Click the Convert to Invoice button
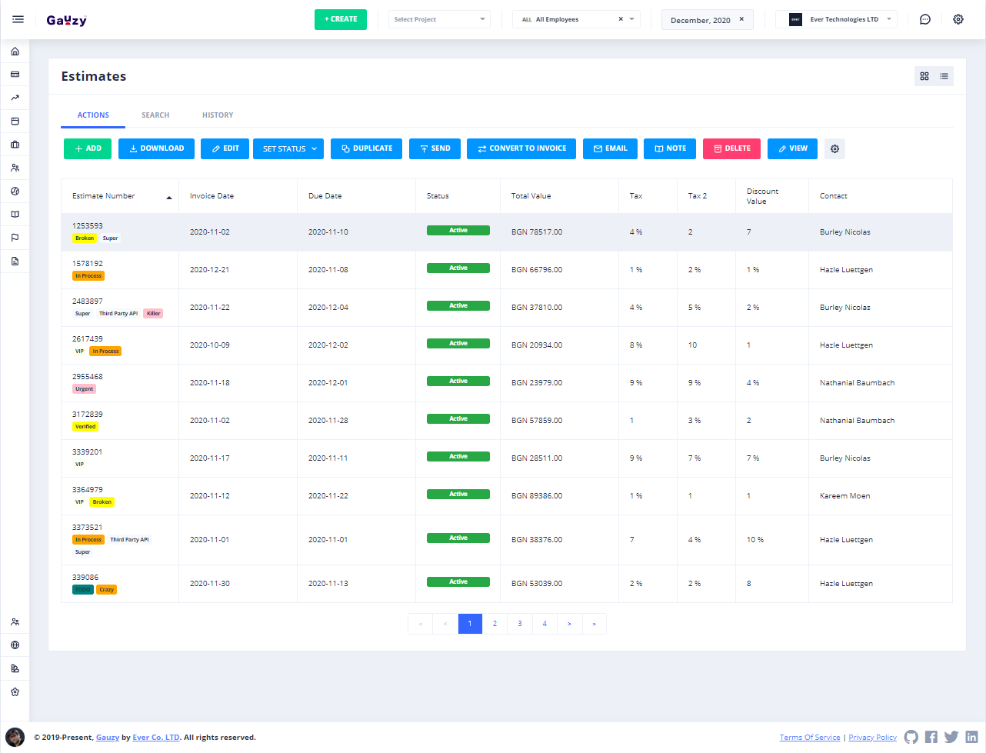986x753 pixels. click(521, 148)
